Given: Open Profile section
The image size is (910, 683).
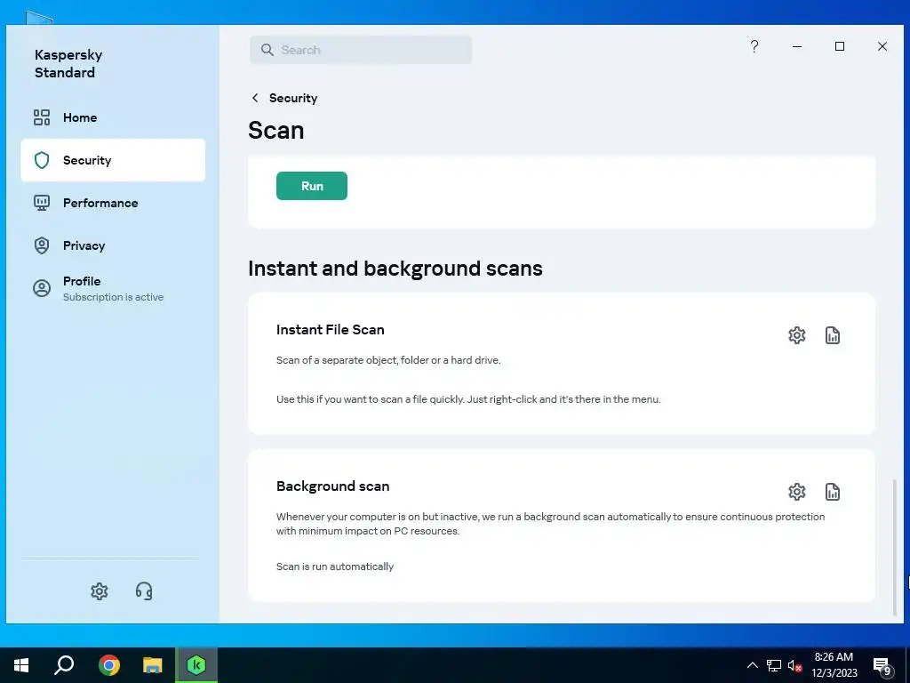Looking at the screenshot, I should point(113,289).
